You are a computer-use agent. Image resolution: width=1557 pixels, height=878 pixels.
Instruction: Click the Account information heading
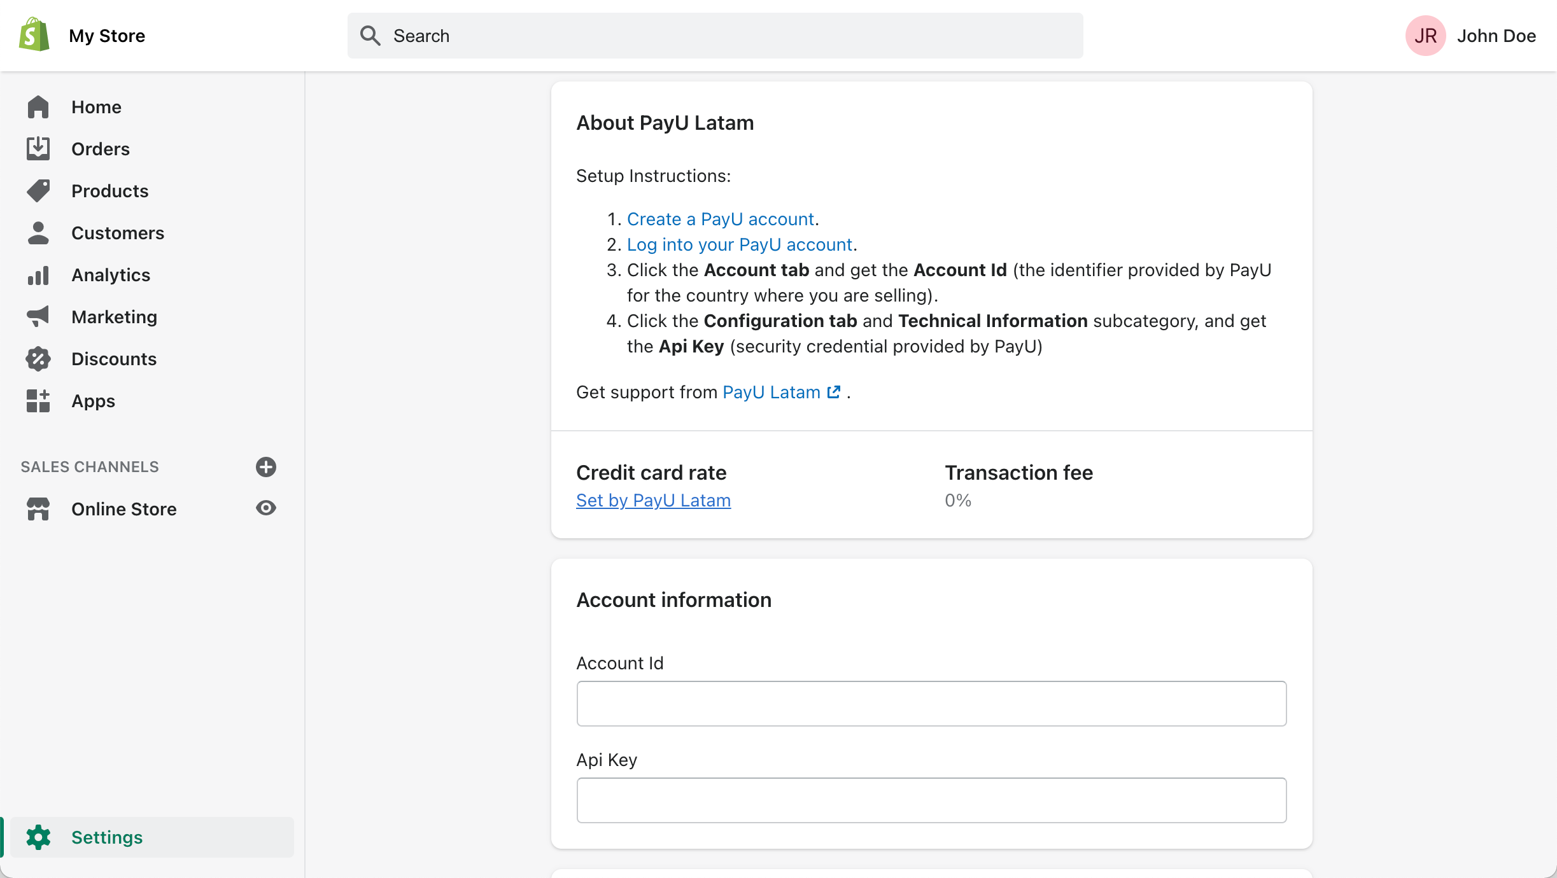pyautogui.click(x=674, y=600)
